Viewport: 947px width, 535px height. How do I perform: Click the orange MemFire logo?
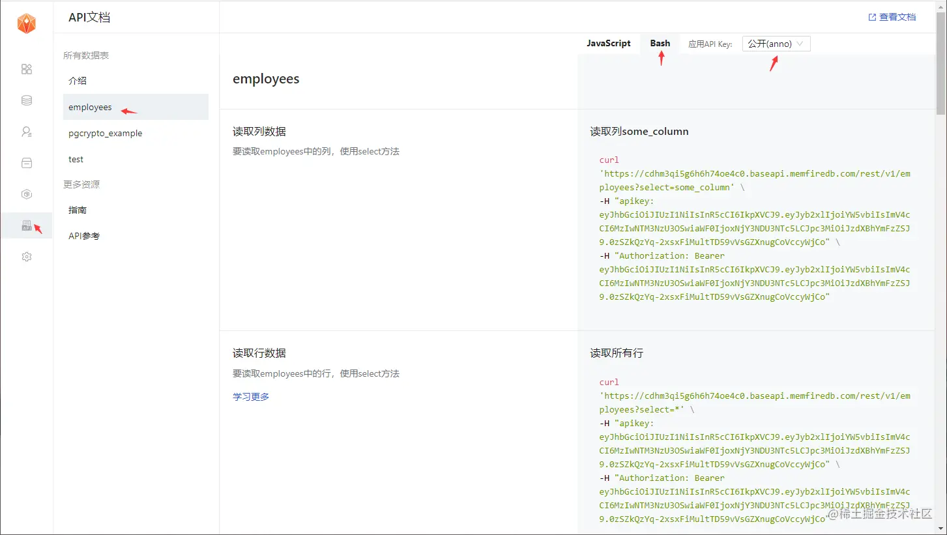(27, 23)
